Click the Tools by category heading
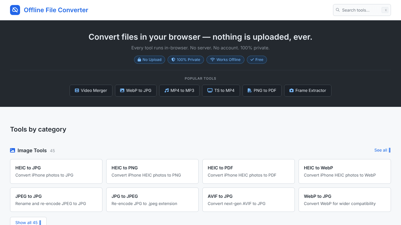401x225 pixels. [38, 129]
